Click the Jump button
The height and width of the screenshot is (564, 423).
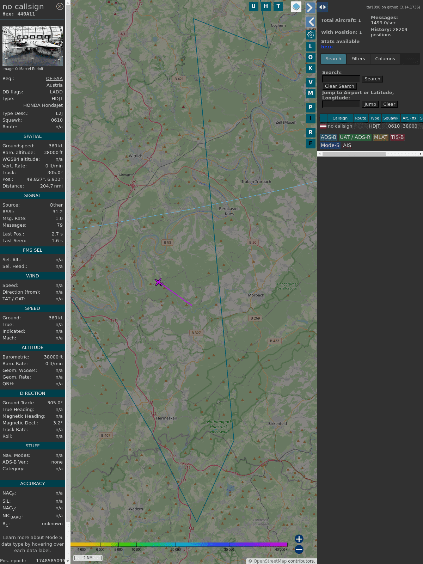click(370, 104)
